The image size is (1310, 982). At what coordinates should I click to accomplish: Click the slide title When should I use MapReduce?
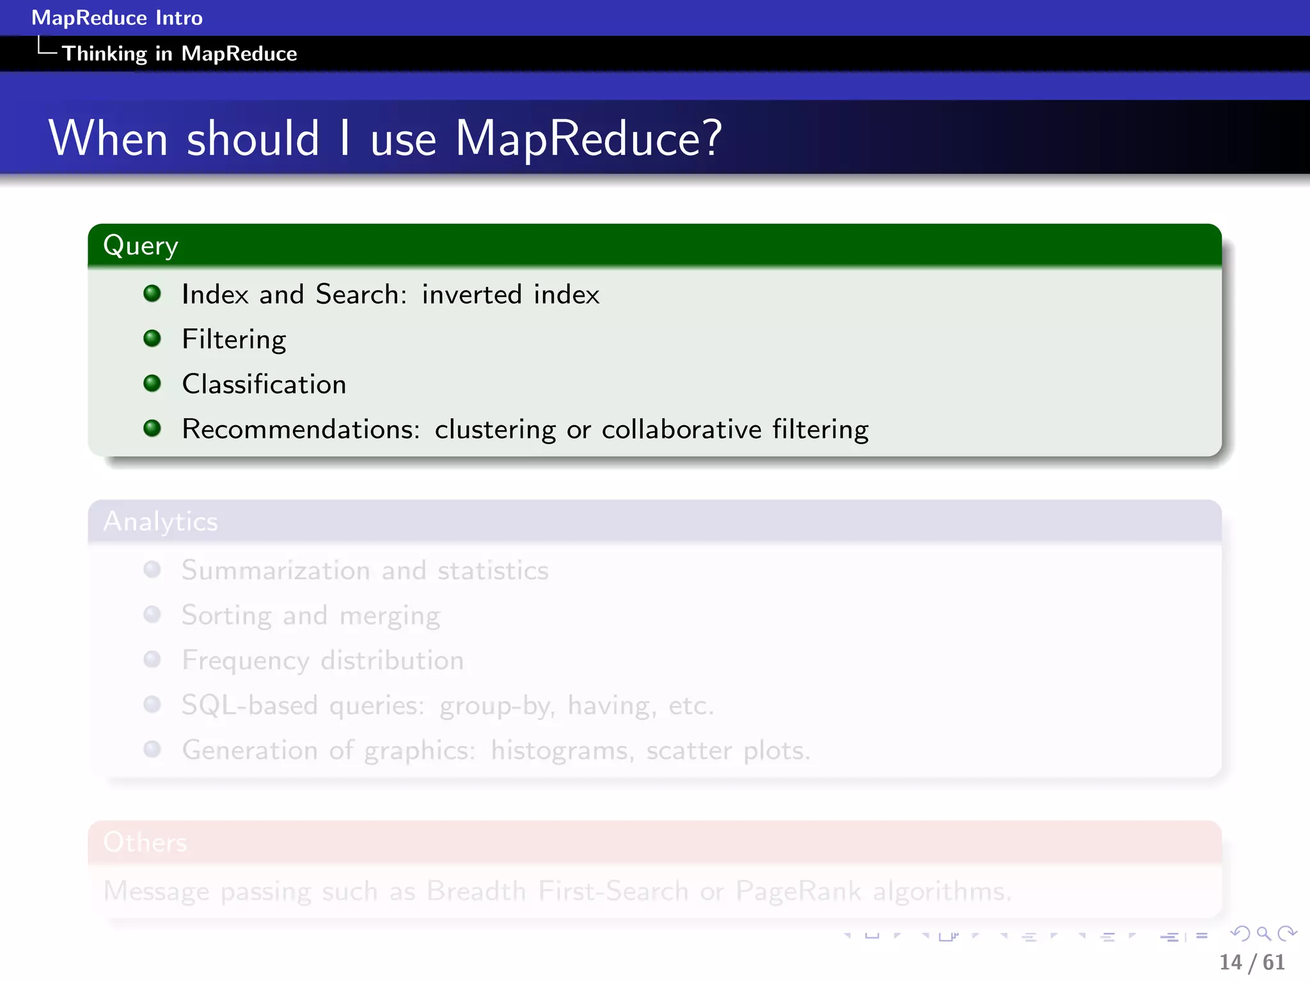click(x=385, y=138)
